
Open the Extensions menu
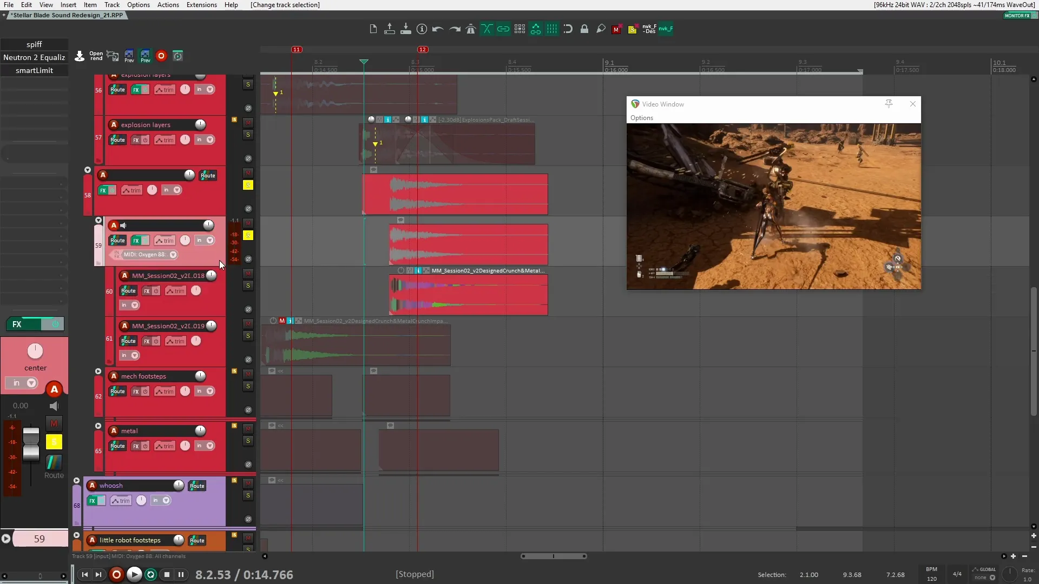[x=201, y=5]
